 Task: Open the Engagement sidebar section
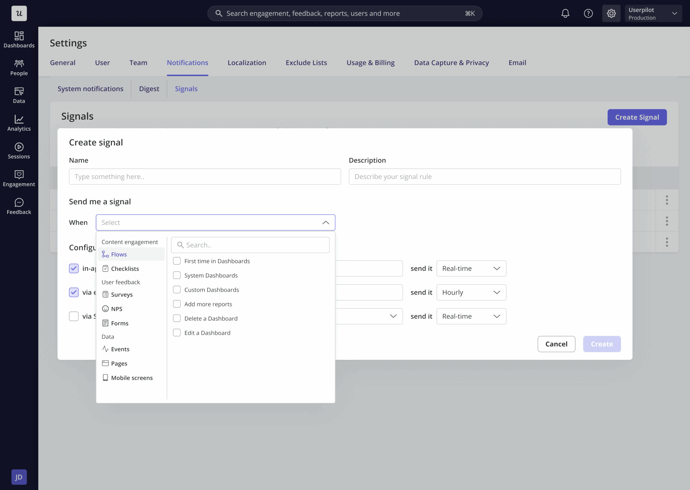19,178
